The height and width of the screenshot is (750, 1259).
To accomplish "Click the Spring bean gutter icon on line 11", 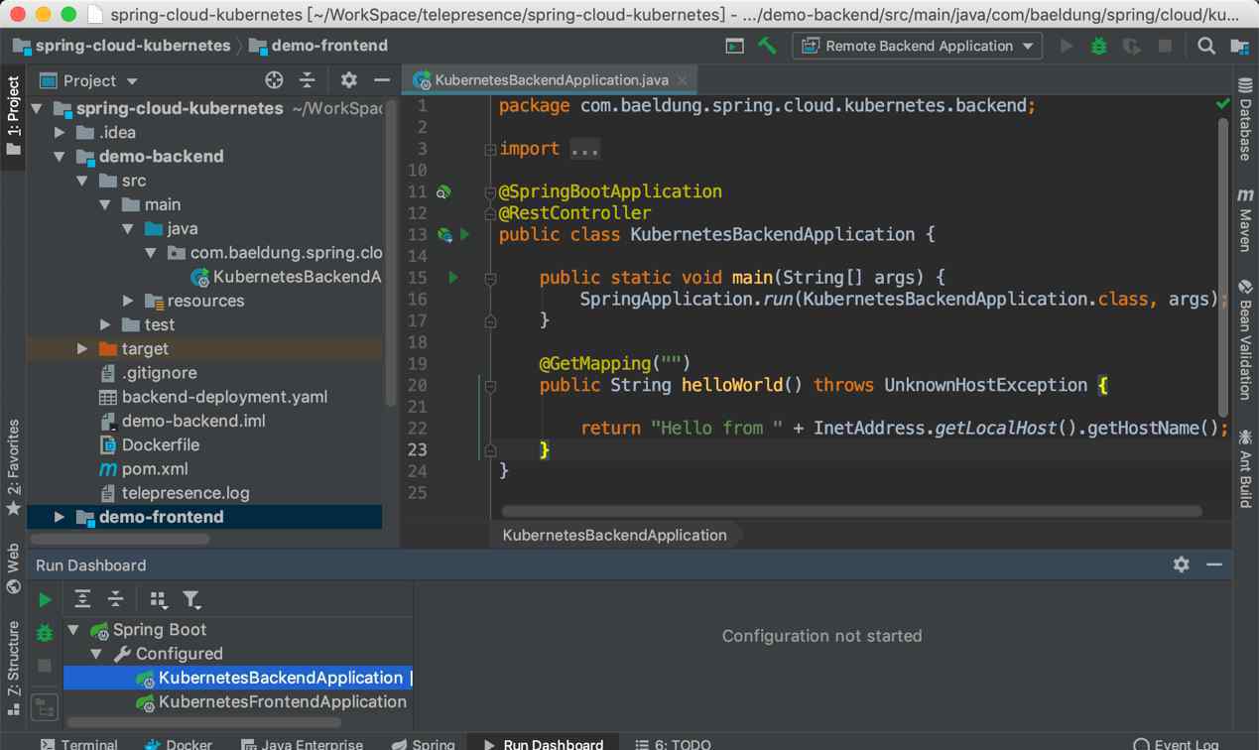I will [444, 191].
